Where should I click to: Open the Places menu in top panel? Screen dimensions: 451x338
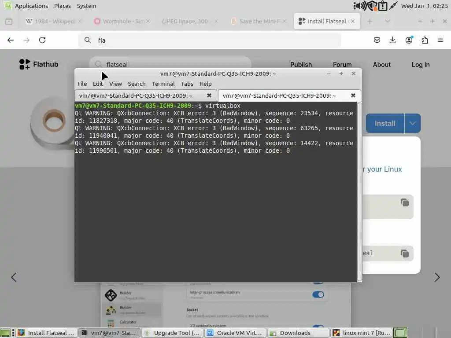point(63,6)
